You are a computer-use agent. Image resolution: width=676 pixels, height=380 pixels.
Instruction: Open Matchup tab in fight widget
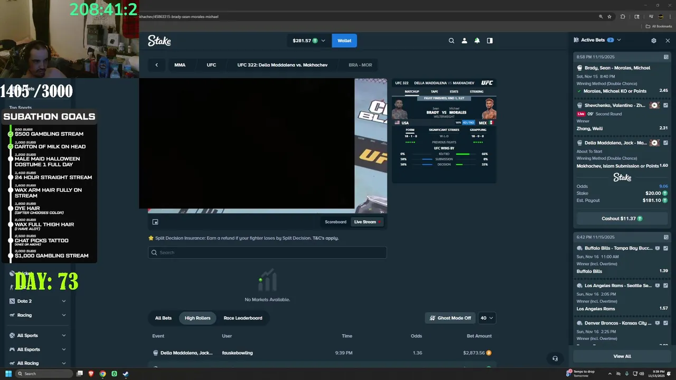[412, 91]
